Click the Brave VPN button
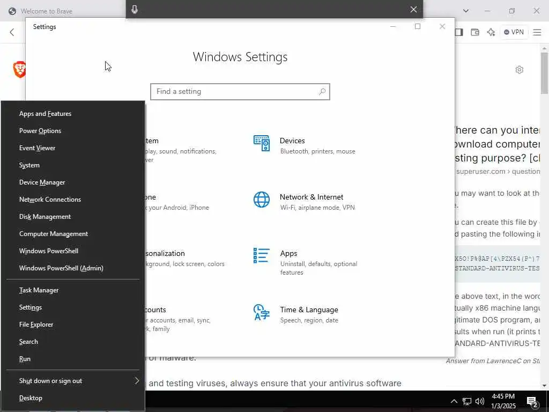549x412 pixels. point(514,32)
